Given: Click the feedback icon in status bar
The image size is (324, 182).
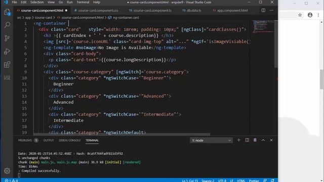Looking at the screenshot, I should click(265, 180).
